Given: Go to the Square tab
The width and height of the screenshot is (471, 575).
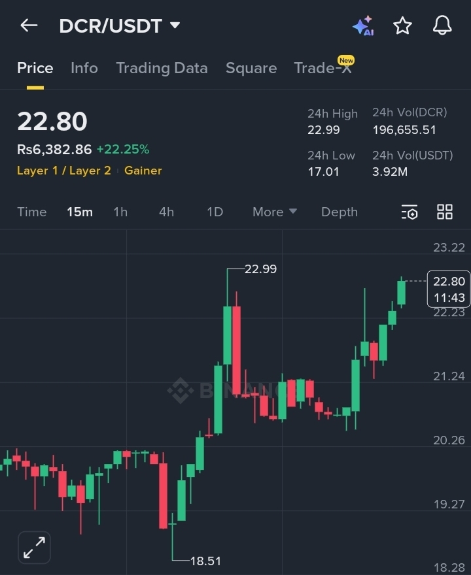Looking at the screenshot, I should [x=251, y=68].
